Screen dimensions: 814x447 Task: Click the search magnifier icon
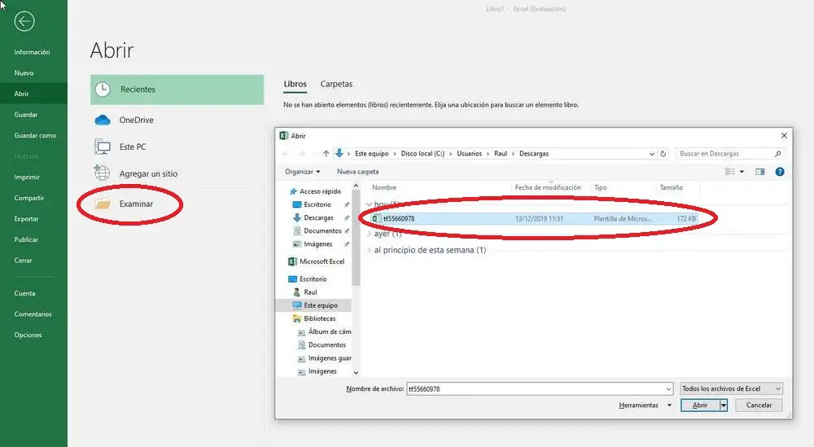[x=777, y=154]
